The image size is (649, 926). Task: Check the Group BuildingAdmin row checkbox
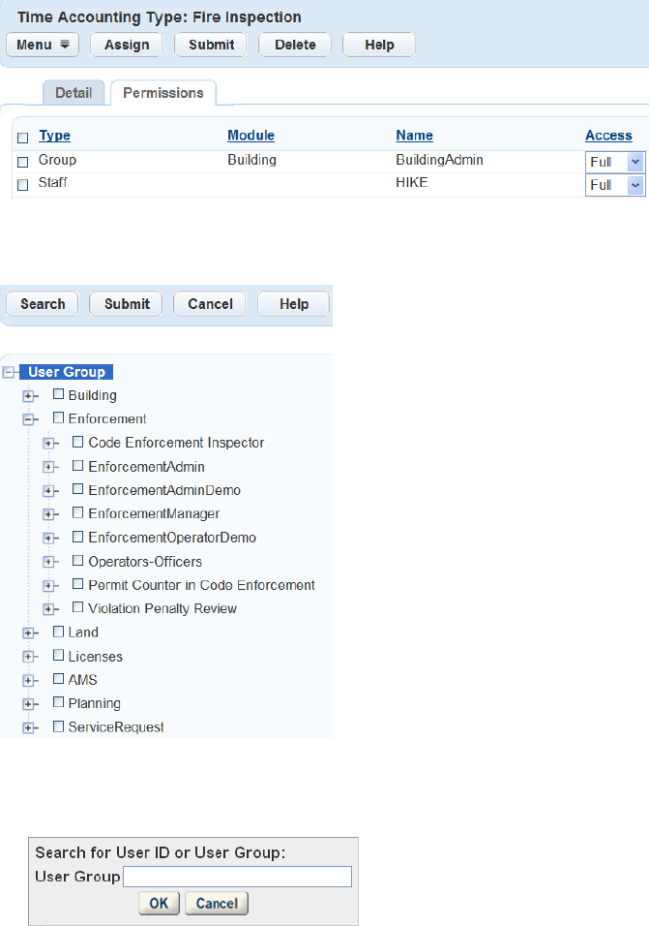pyautogui.click(x=23, y=161)
